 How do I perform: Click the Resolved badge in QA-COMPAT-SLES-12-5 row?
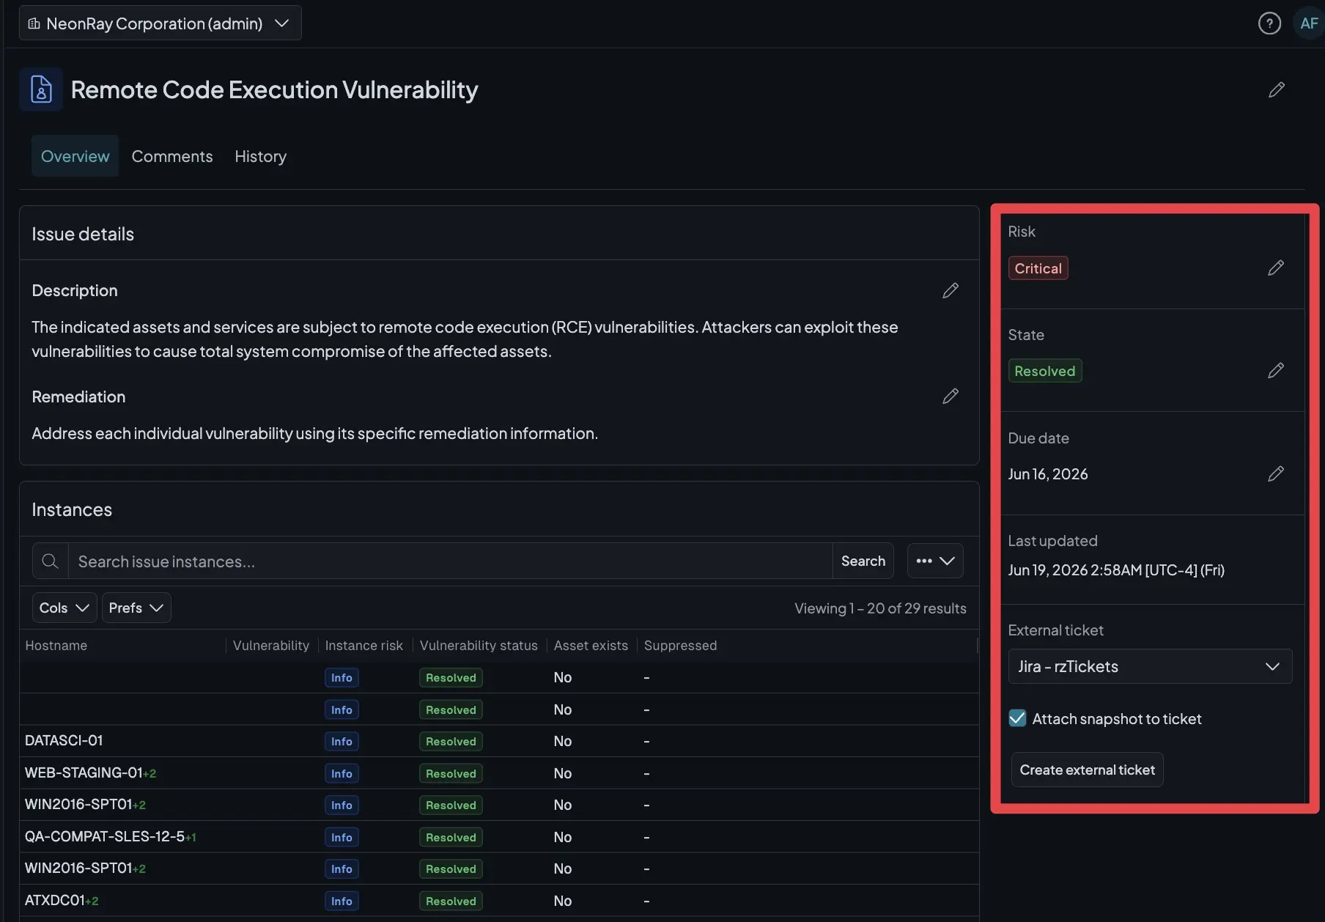point(451,837)
